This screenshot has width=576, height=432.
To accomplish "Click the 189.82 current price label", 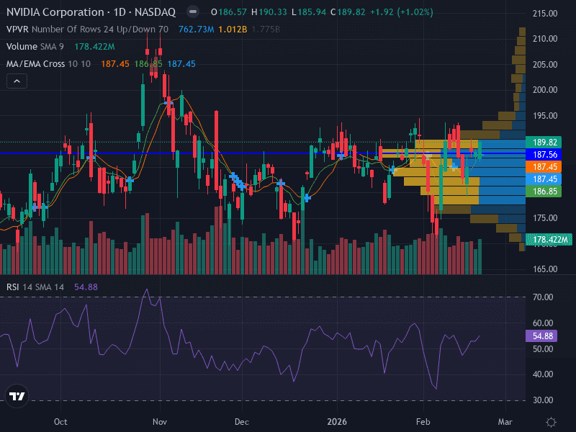I will [x=544, y=142].
